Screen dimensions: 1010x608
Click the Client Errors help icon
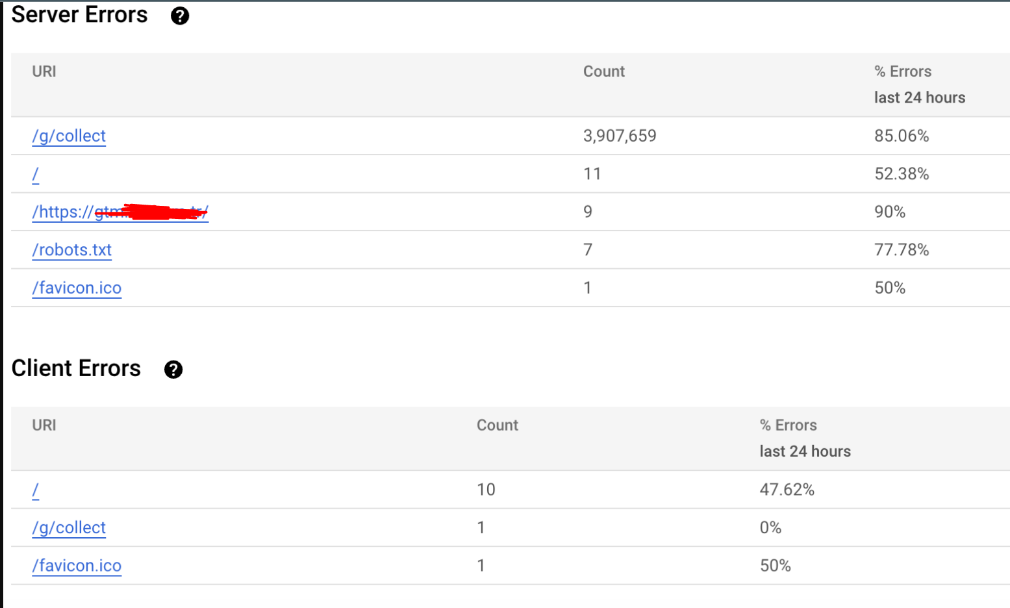pyautogui.click(x=173, y=370)
